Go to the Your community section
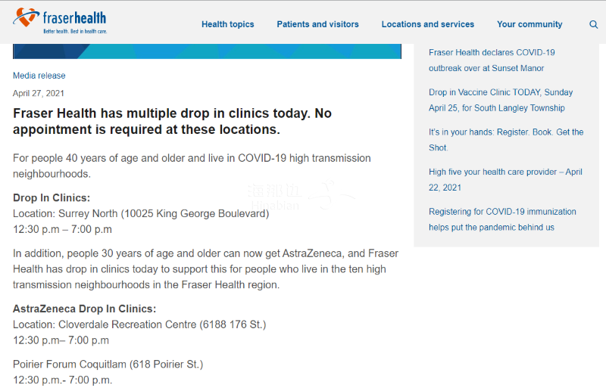This screenshot has width=606, height=391. pyautogui.click(x=529, y=24)
